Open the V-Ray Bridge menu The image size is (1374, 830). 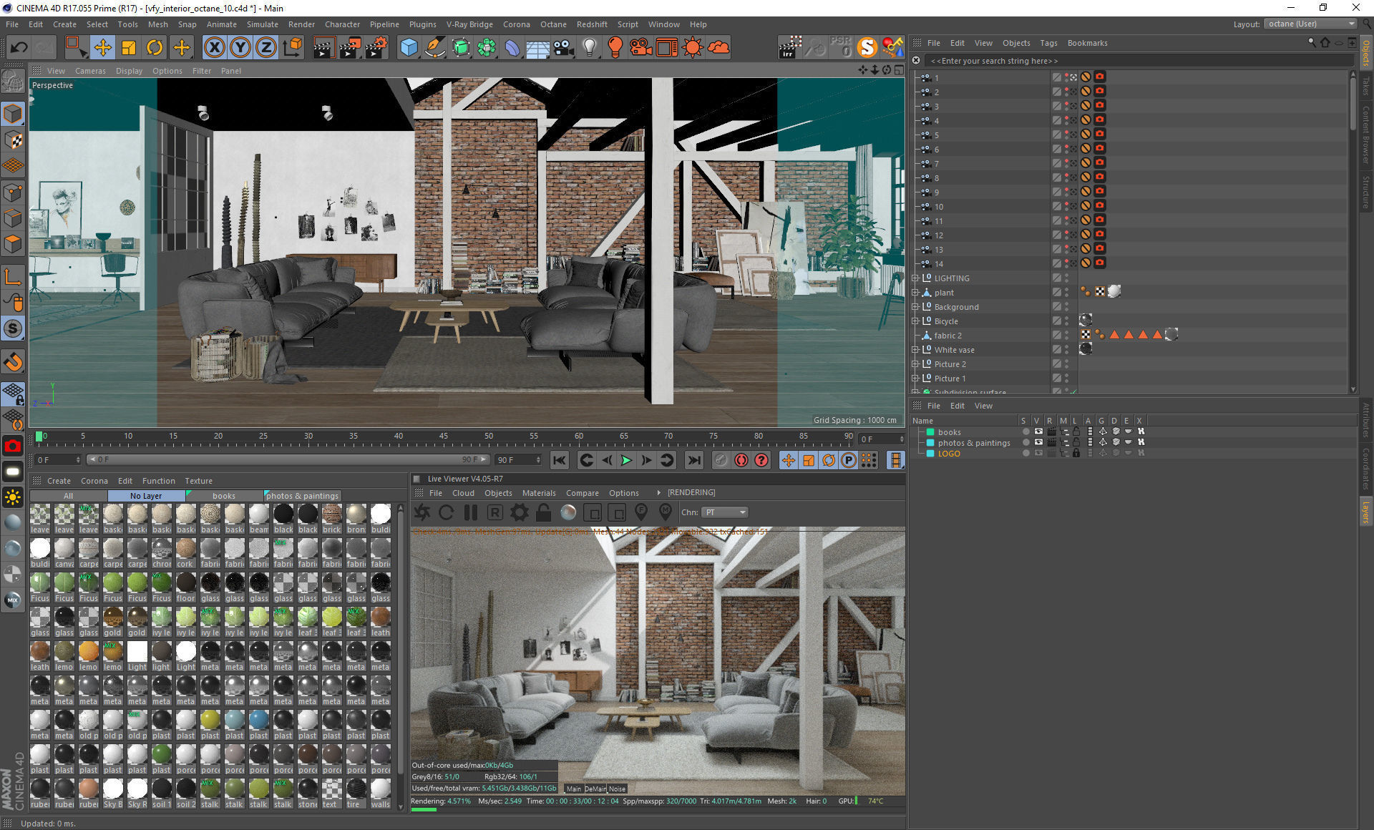(469, 24)
